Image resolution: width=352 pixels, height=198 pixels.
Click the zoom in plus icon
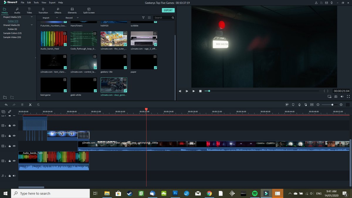(x=341, y=105)
